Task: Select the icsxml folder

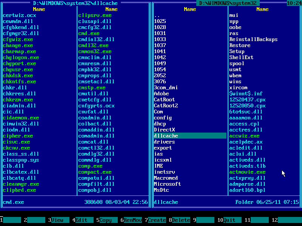Action: [163, 160]
